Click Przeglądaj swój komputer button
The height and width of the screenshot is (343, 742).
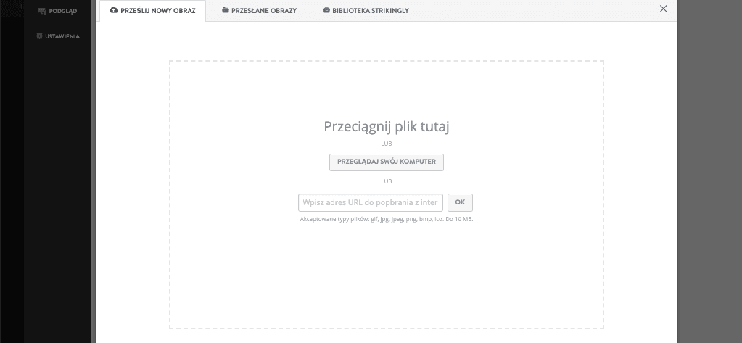coord(386,162)
